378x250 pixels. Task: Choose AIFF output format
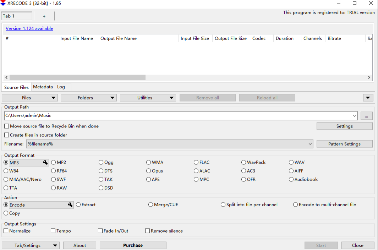(x=296, y=171)
